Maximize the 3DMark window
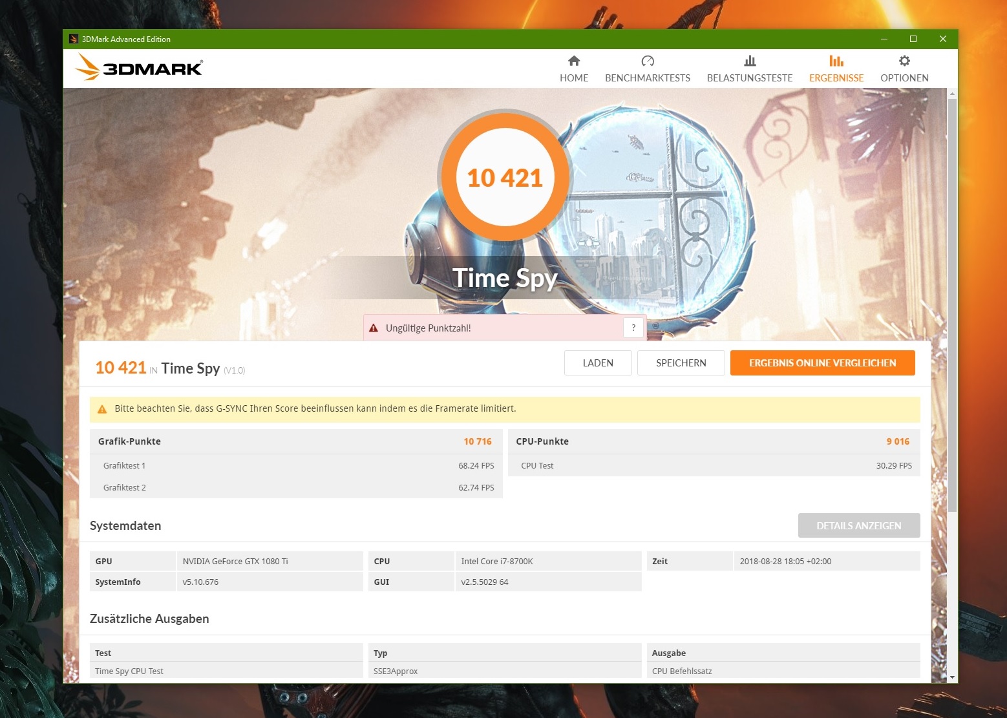Image resolution: width=1007 pixels, height=718 pixels. 913,39
